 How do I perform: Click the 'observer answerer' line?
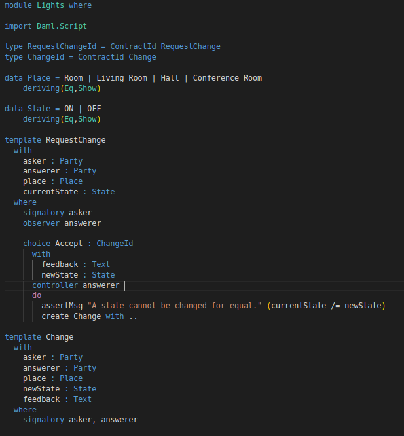tap(62, 223)
